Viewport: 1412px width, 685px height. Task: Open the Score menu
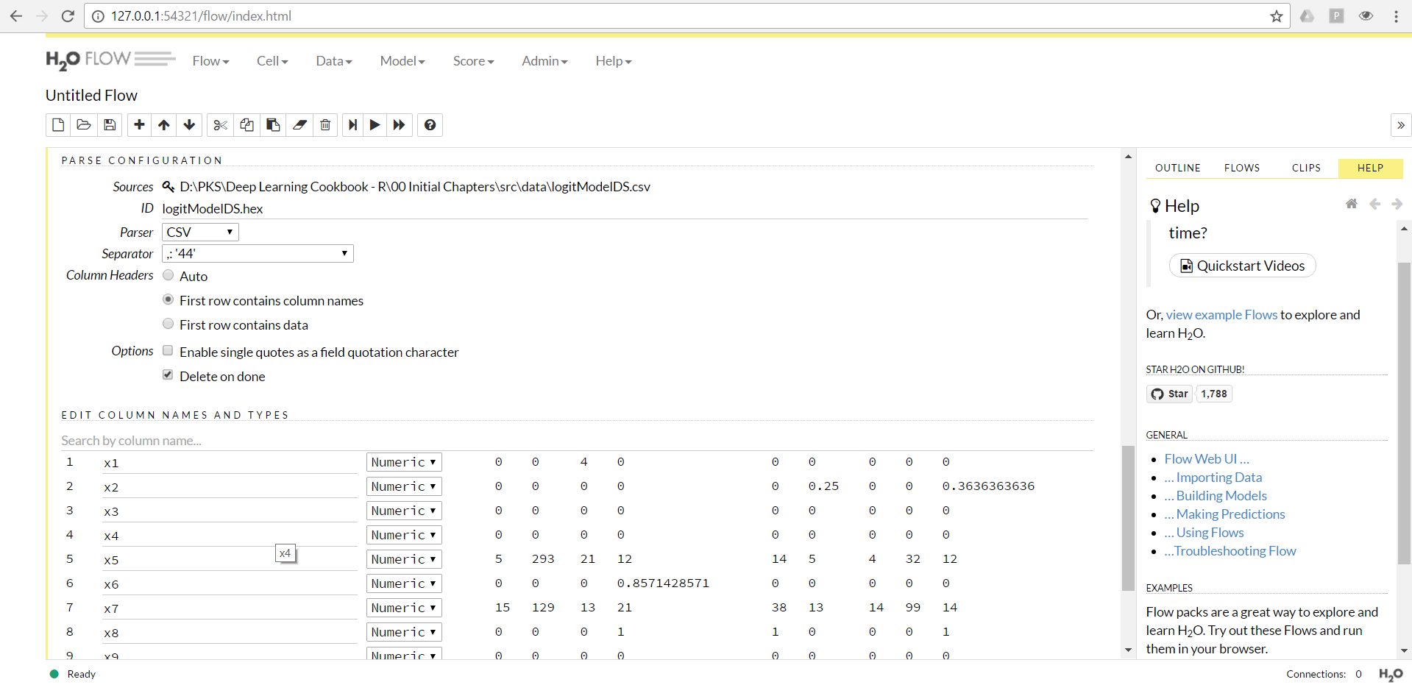(x=473, y=61)
